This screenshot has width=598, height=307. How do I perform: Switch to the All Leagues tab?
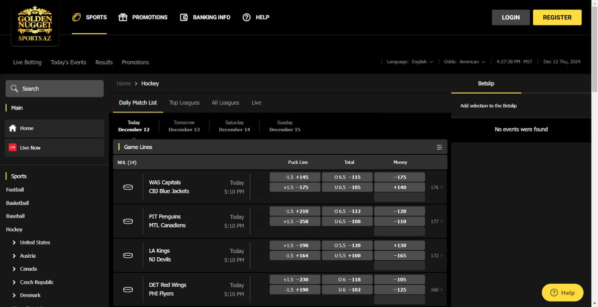225,103
